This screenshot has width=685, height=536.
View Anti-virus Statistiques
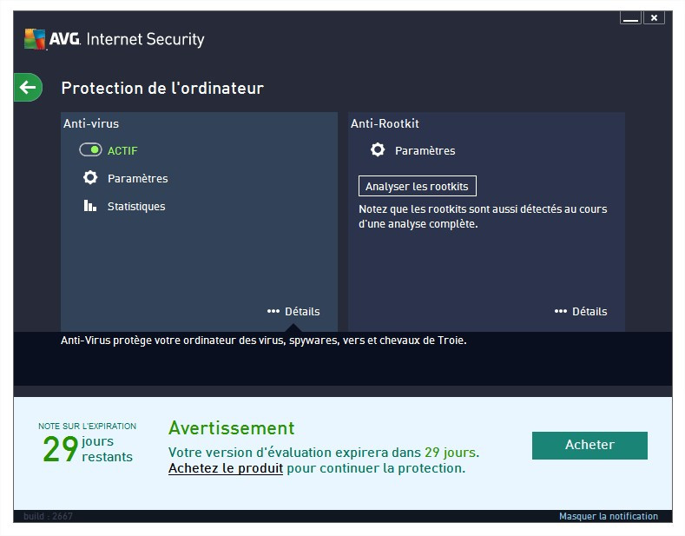pyautogui.click(x=136, y=207)
